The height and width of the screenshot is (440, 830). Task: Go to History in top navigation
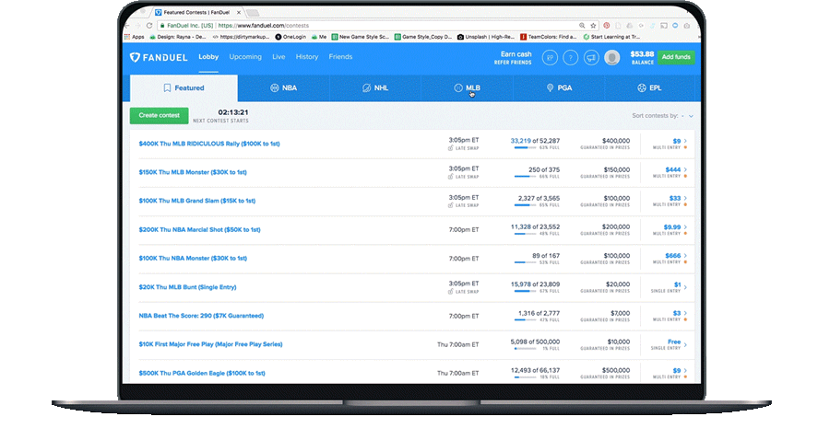307,57
